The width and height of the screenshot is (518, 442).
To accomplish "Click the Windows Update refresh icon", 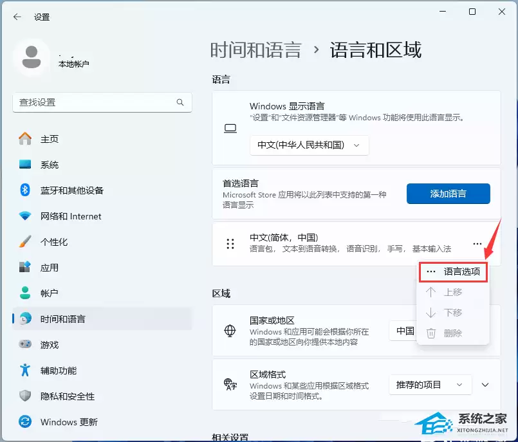I will pos(25,421).
